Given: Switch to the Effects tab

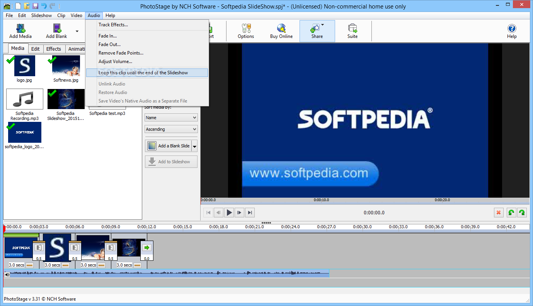Looking at the screenshot, I should click(54, 49).
